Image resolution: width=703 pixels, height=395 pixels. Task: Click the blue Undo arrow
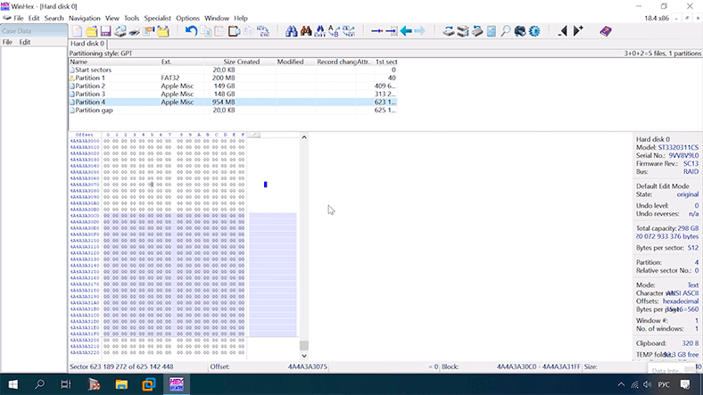[x=192, y=31]
